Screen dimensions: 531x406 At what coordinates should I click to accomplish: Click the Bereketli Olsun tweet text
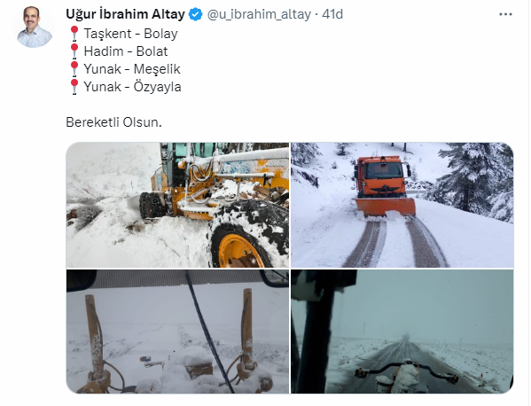(x=113, y=122)
